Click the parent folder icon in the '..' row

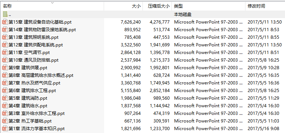(5, 14)
